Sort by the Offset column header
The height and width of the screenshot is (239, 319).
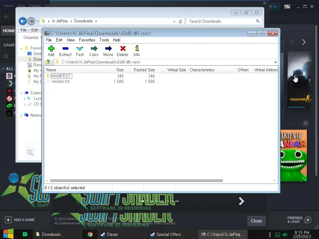234,70
